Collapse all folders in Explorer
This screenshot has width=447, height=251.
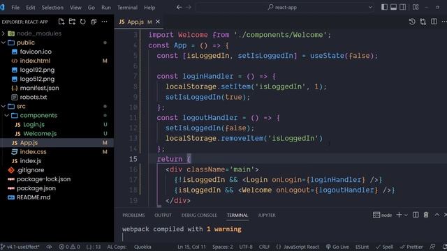pyautogui.click(x=94, y=22)
